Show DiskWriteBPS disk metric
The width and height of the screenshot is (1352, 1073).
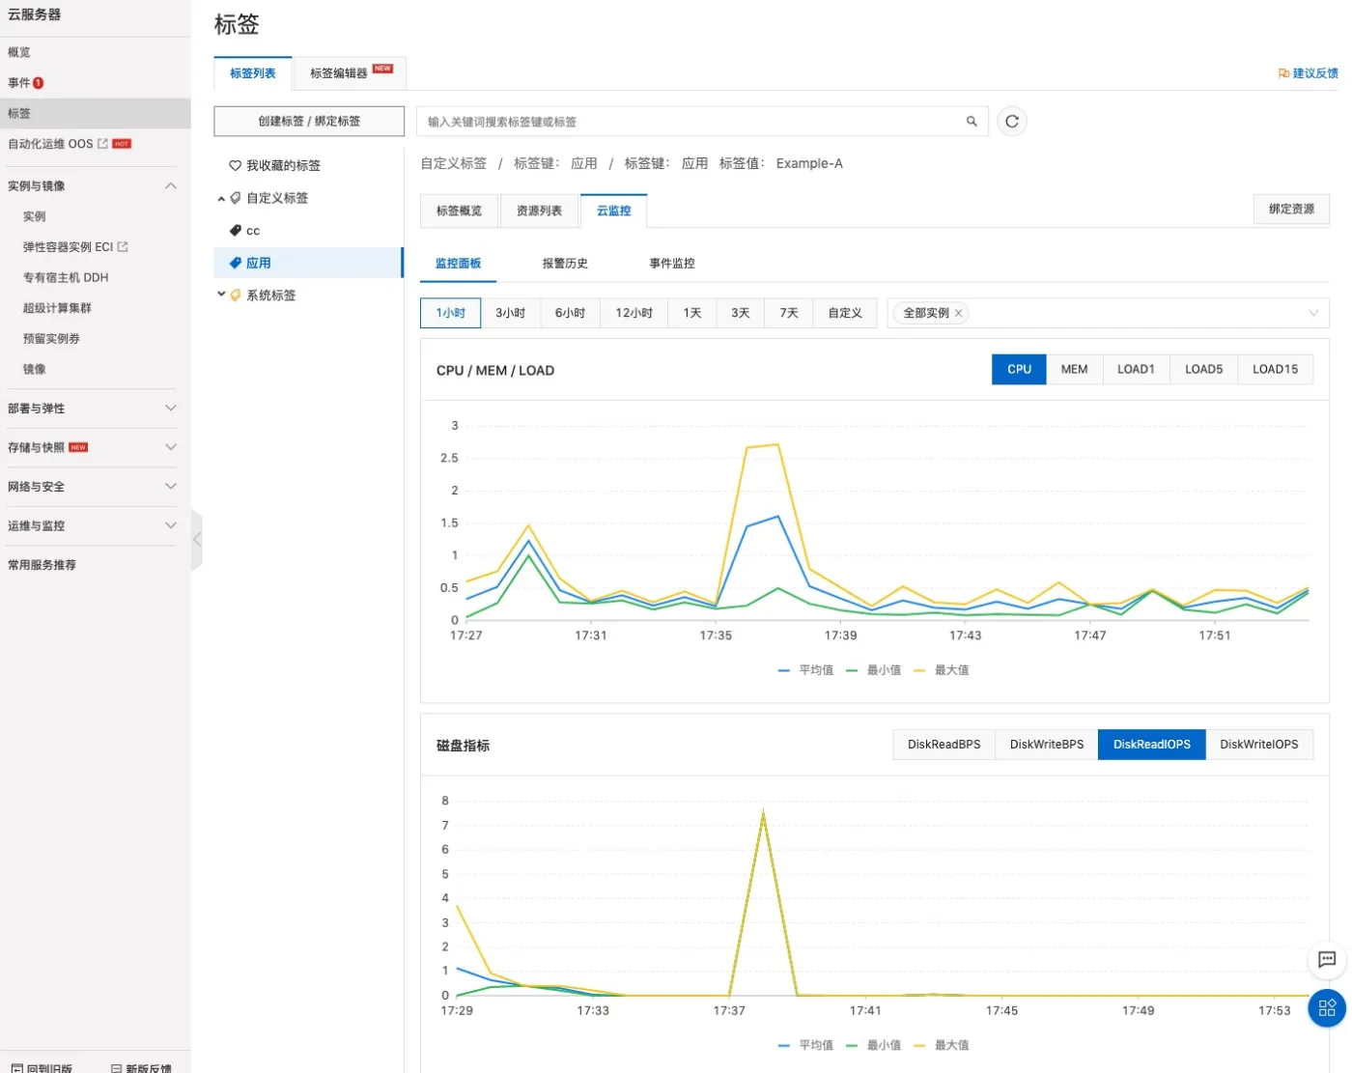click(1047, 745)
